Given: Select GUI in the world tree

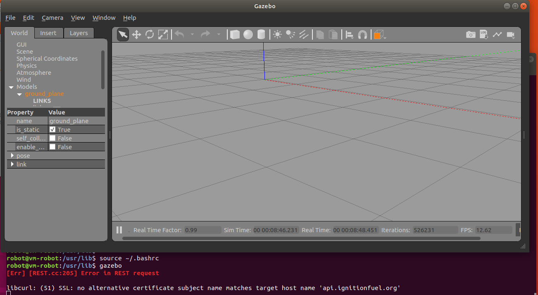Looking at the screenshot, I should pyautogui.click(x=21, y=45).
